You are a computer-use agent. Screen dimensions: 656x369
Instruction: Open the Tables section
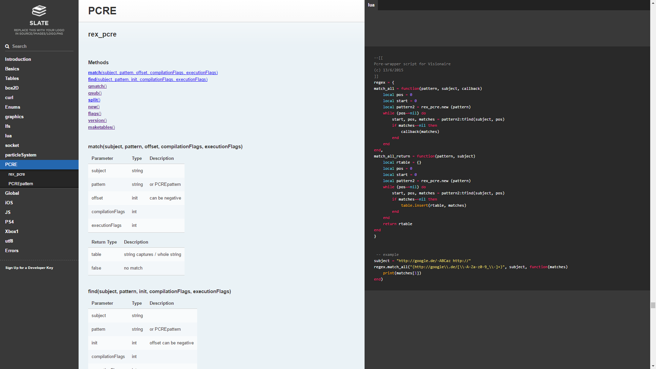click(39, 78)
